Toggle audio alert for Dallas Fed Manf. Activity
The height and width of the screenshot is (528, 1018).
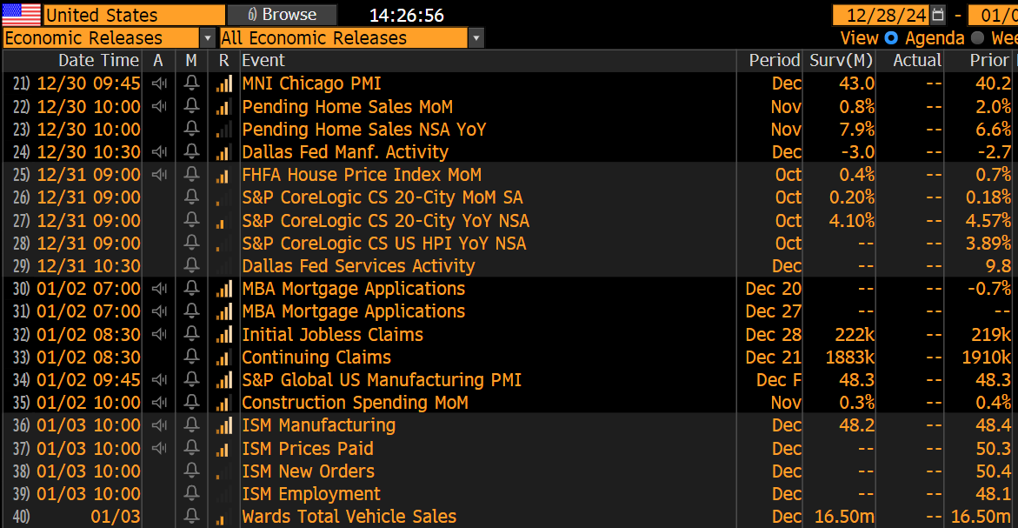coord(159,152)
